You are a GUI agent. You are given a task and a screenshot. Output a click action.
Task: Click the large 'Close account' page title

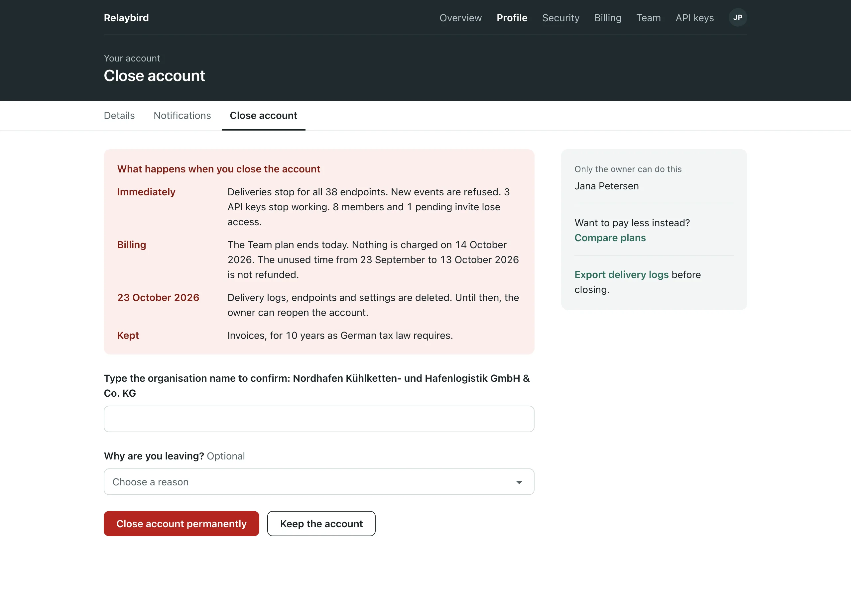point(154,76)
